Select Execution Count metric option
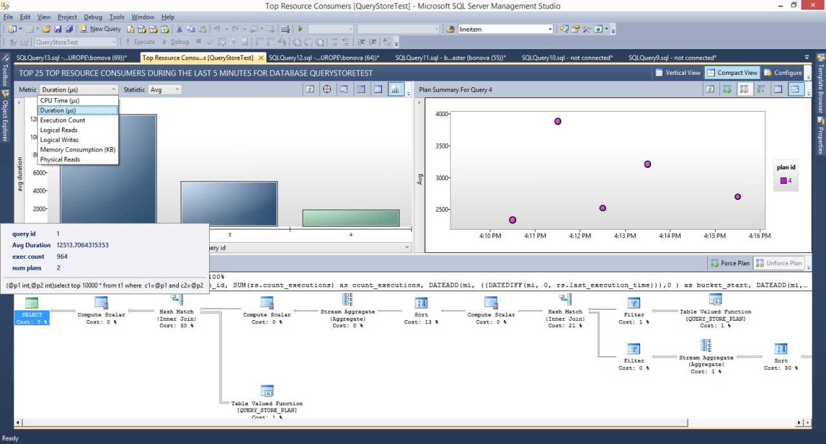 point(78,120)
